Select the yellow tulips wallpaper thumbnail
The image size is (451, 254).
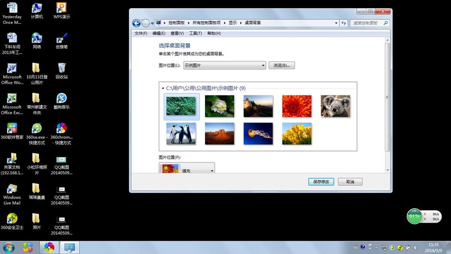(x=297, y=134)
